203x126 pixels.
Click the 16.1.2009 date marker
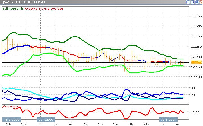coord(46,119)
